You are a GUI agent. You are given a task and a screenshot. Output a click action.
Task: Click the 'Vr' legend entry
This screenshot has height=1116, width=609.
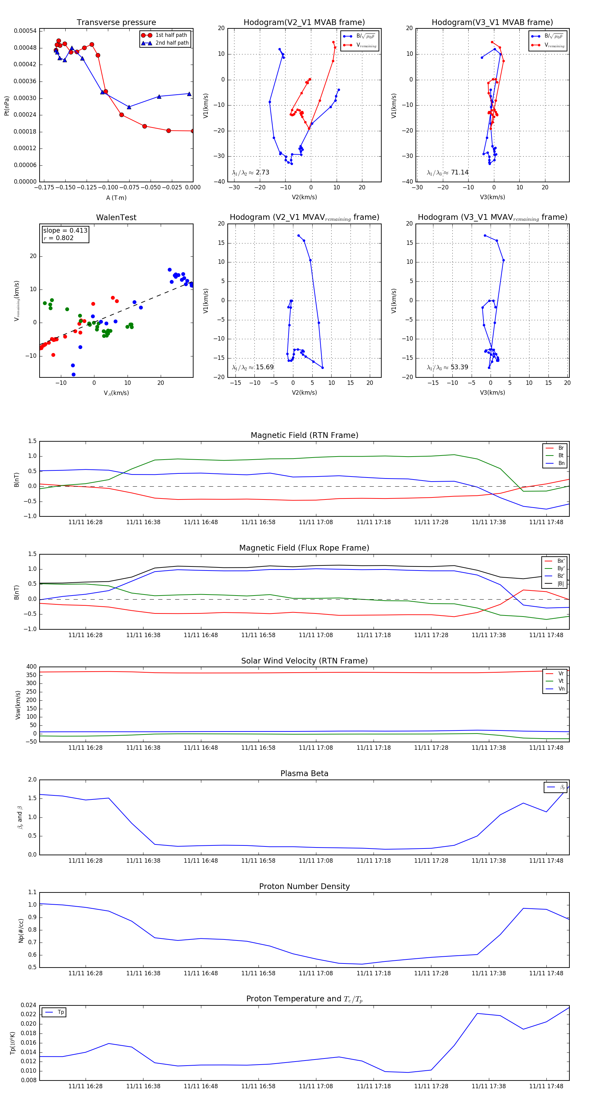click(x=555, y=674)
